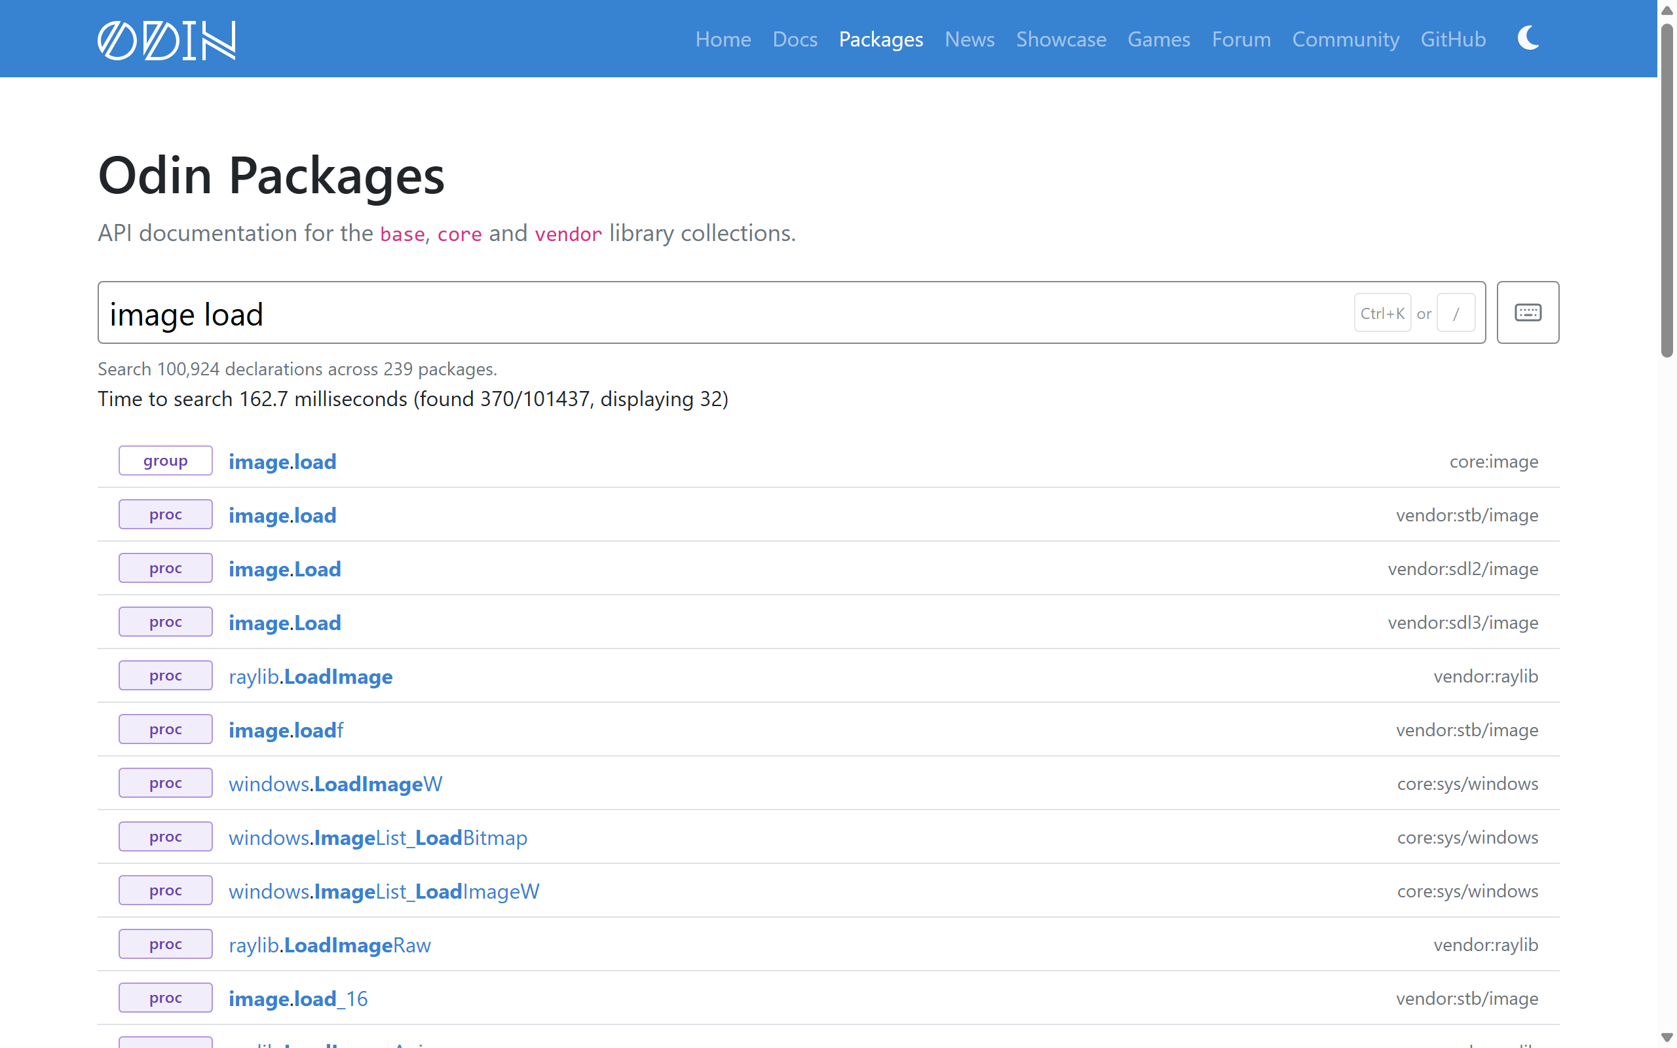This screenshot has width=1677, height=1048.
Task: Click the core:image package label
Action: click(1494, 462)
